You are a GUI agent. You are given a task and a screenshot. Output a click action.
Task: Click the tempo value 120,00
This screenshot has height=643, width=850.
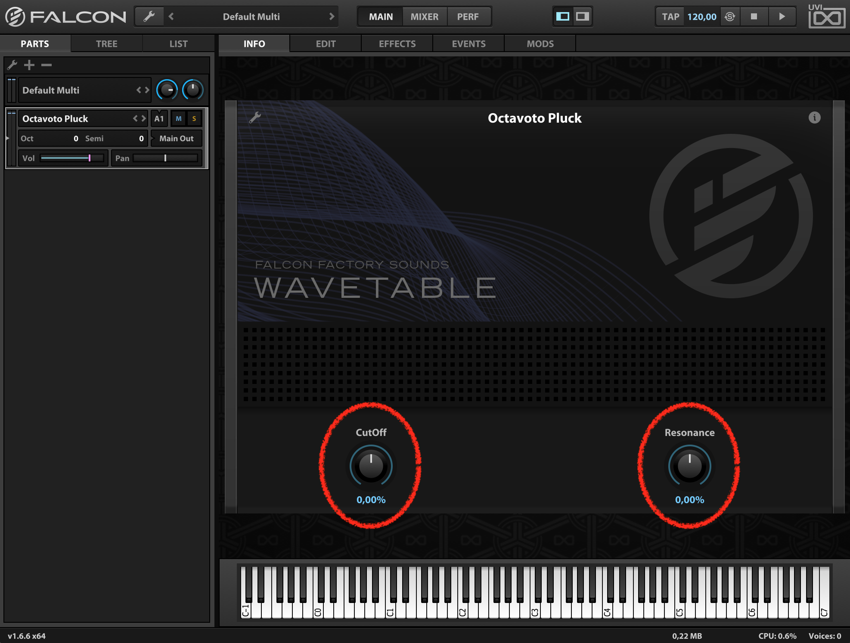[x=702, y=17]
